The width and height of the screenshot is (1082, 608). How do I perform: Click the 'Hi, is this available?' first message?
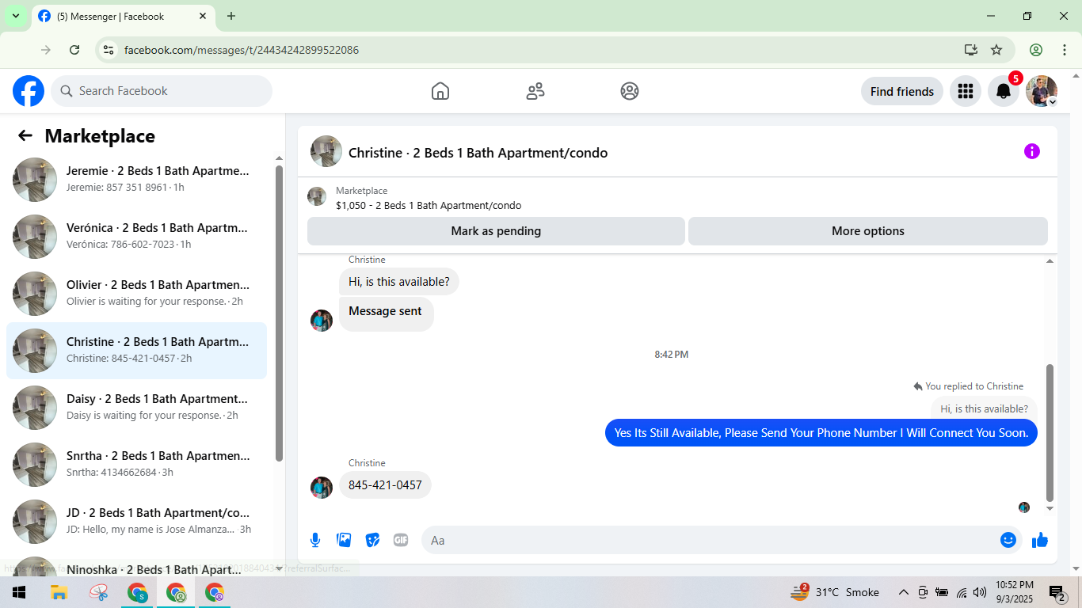click(x=399, y=281)
